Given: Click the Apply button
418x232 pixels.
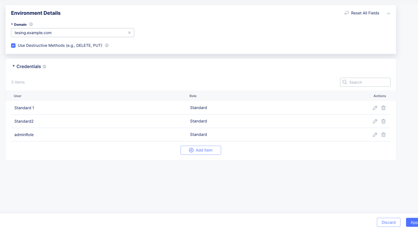Looking at the screenshot, I should coord(413,222).
